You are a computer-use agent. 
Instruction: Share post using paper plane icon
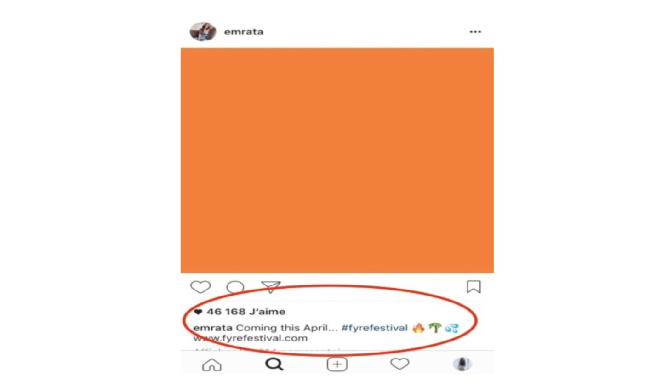coord(271,287)
